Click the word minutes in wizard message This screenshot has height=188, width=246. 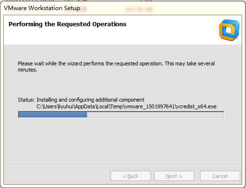tap(27, 70)
